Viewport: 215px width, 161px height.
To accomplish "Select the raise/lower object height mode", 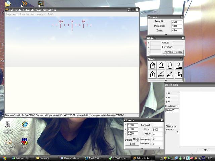I will point(179,66).
